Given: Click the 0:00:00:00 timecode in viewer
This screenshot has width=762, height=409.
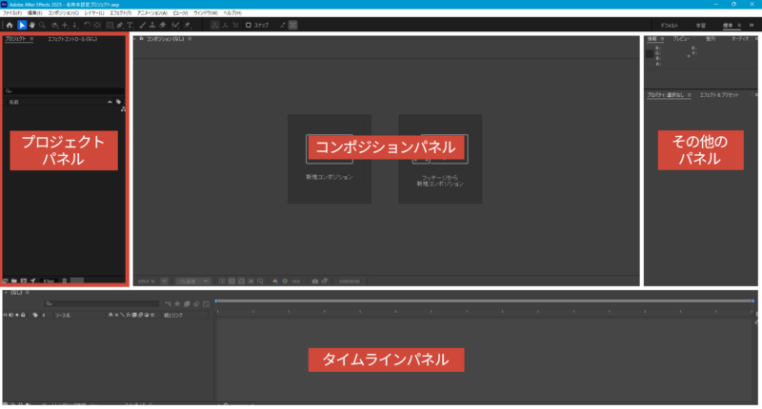Looking at the screenshot, I should [350, 282].
